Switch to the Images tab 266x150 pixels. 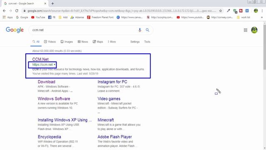(x=66, y=42)
